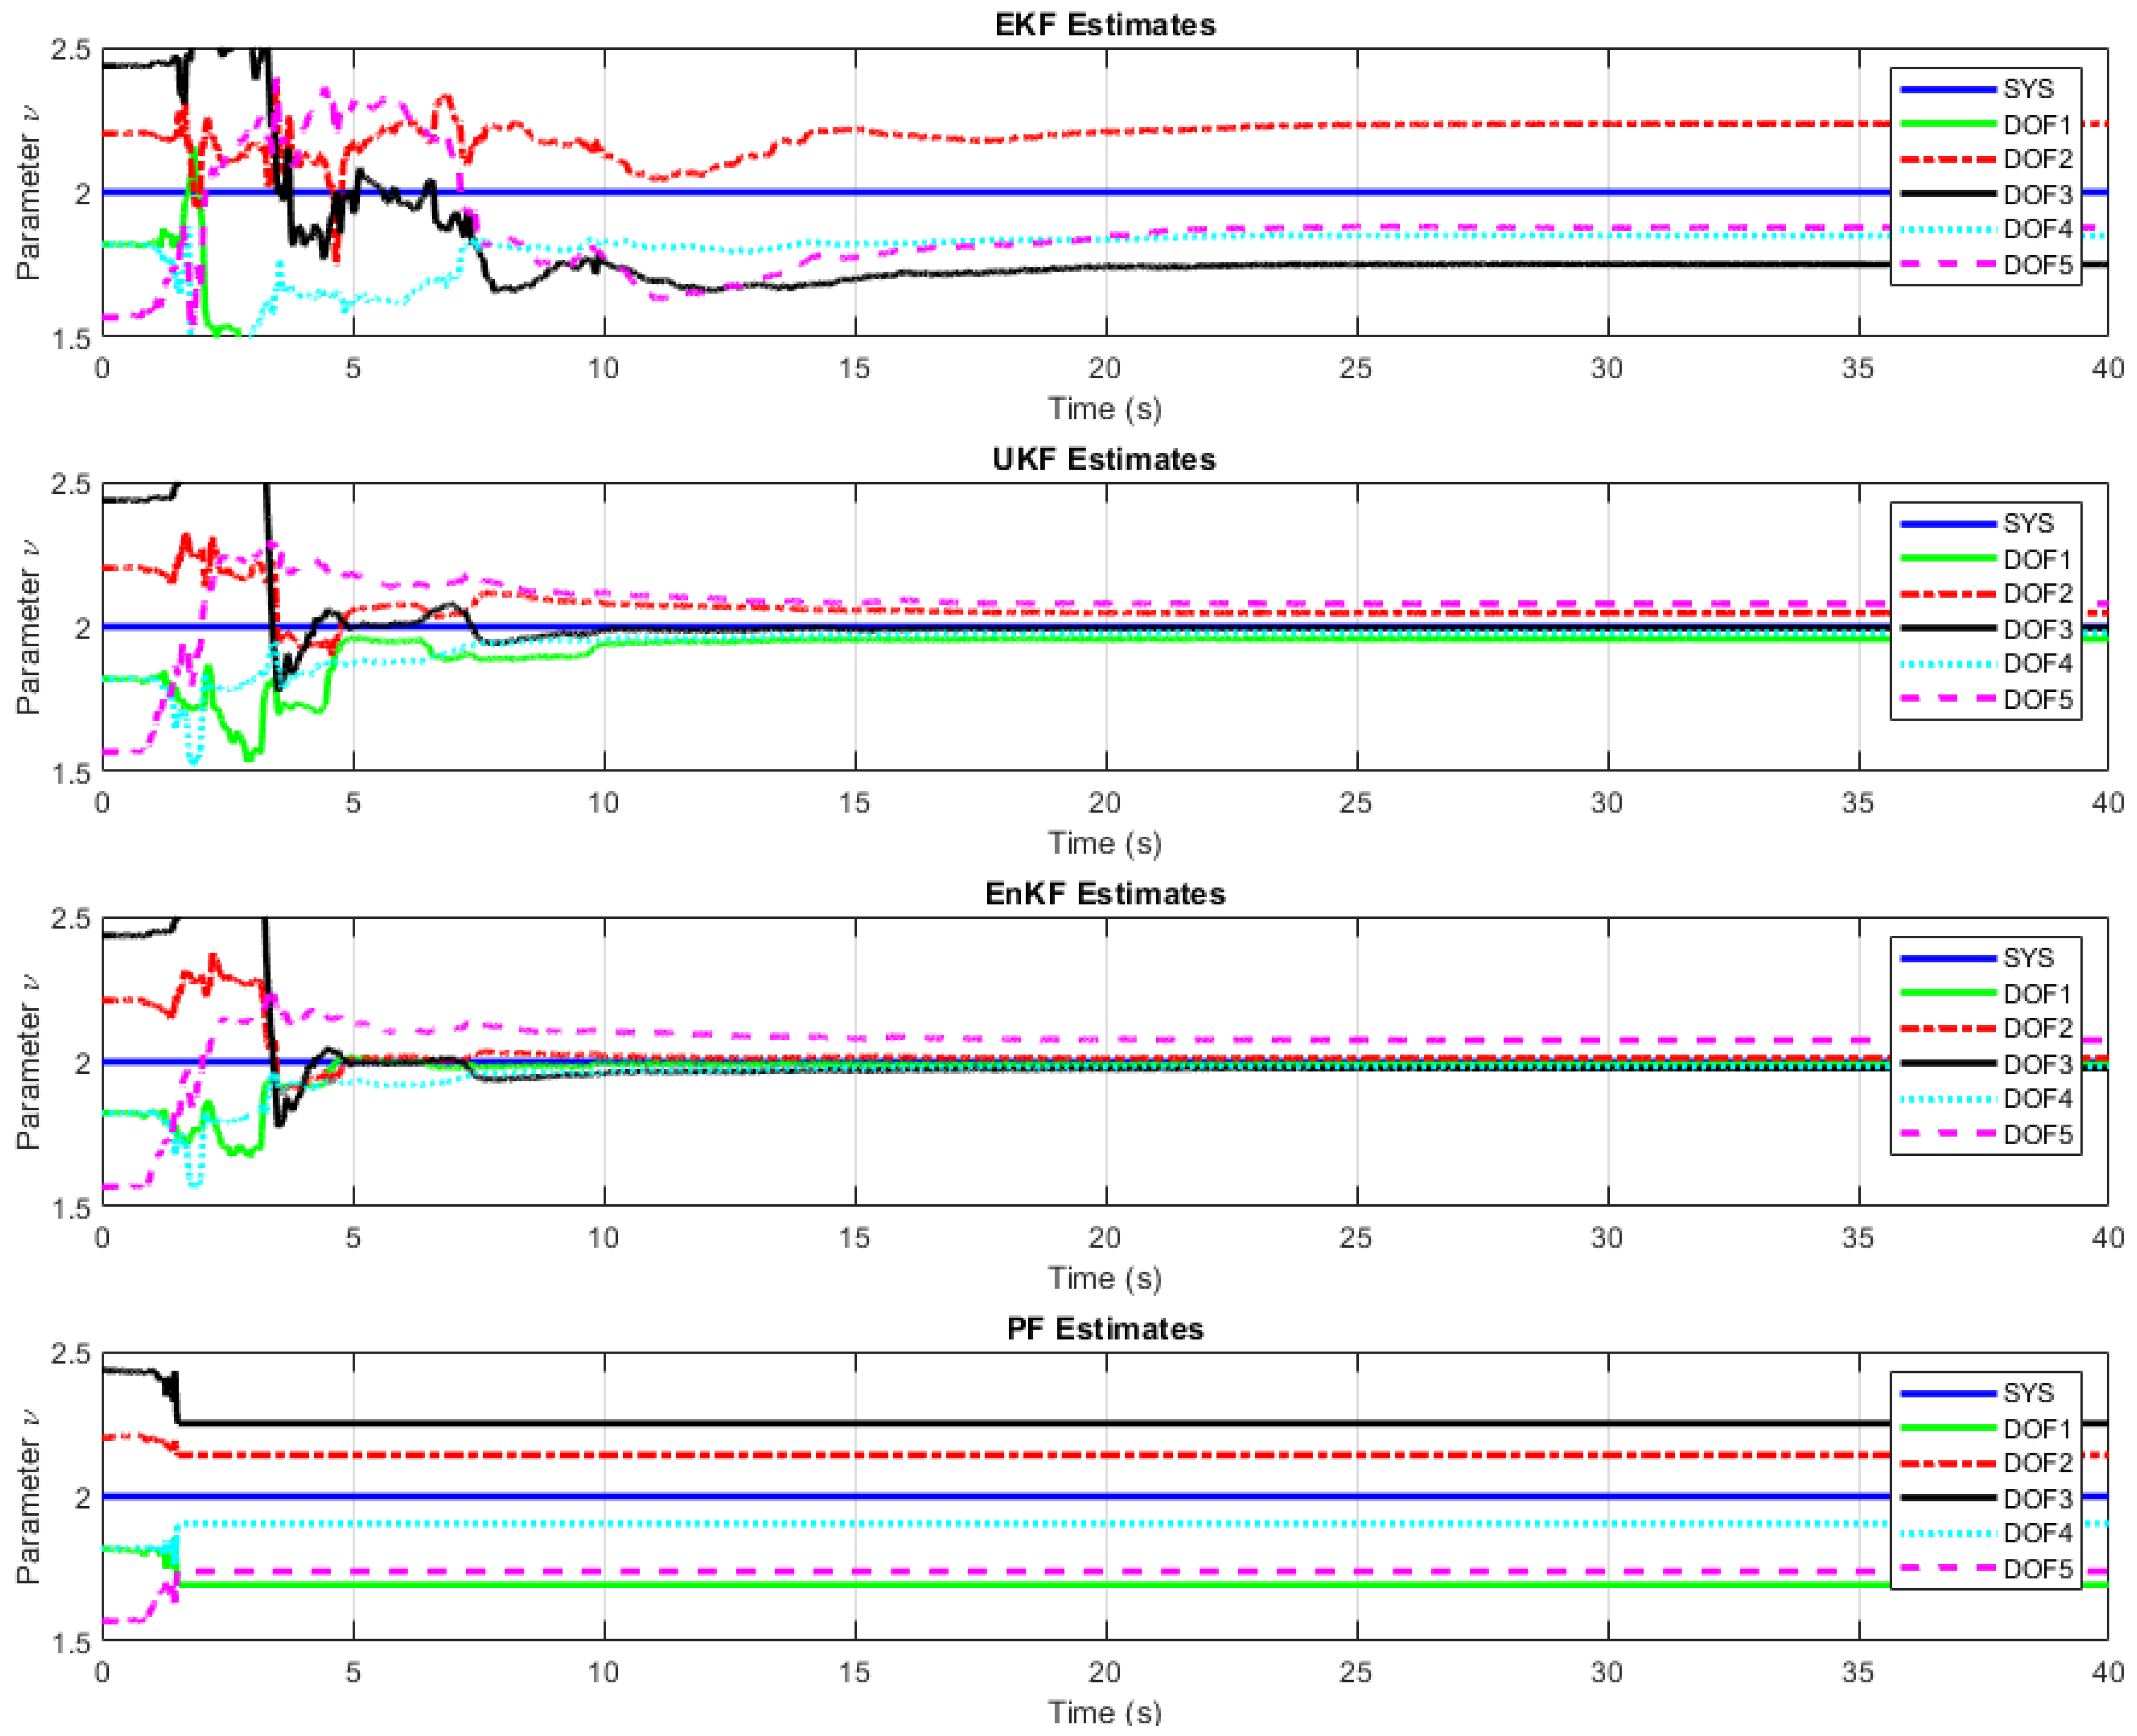Screen dimensions: 2137x1736
Task: Click y-axis tick 2.5 of EnKF plot
Action: pos(70,919)
